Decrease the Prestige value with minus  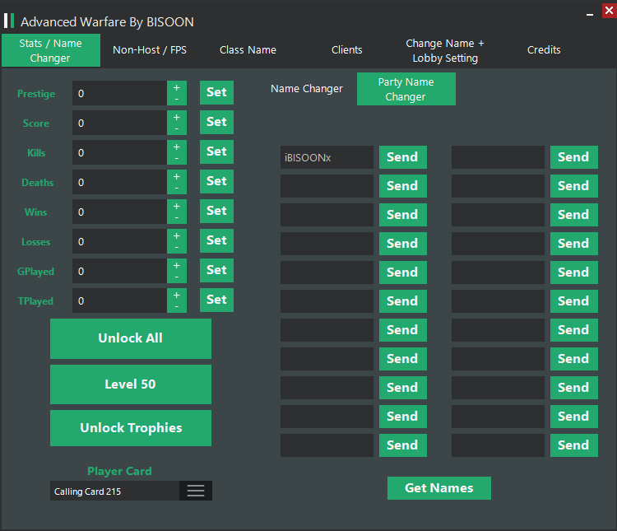pyautogui.click(x=177, y=100)
